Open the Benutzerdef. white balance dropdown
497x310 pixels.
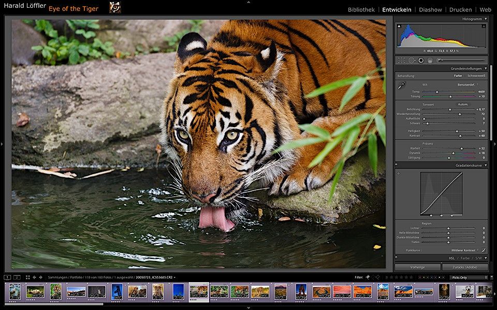click(467, 84)
